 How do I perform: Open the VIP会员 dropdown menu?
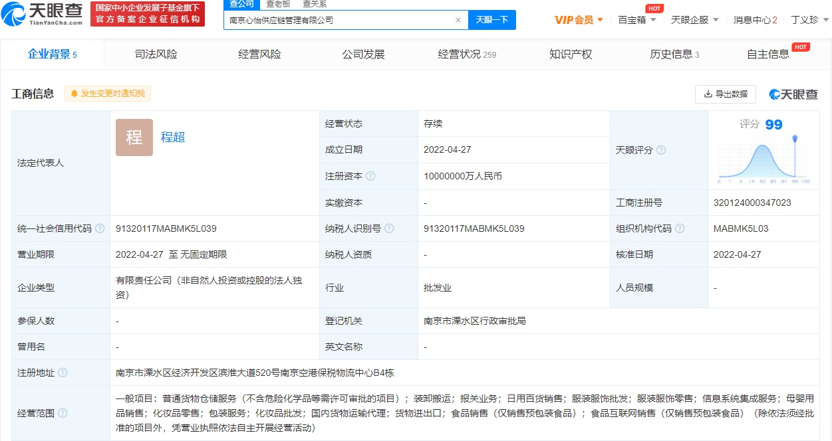click(579, 20)
